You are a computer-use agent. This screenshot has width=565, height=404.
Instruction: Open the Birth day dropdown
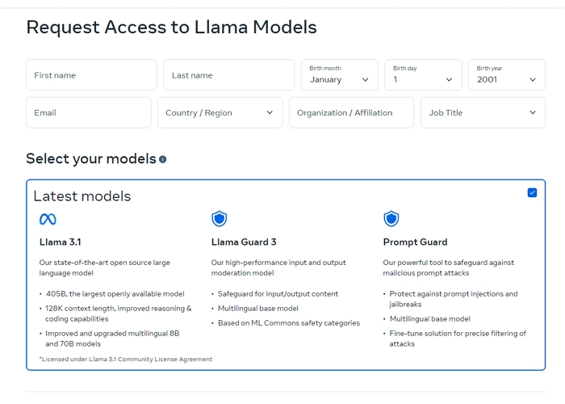pyautogui.click(x=423, y=75)
